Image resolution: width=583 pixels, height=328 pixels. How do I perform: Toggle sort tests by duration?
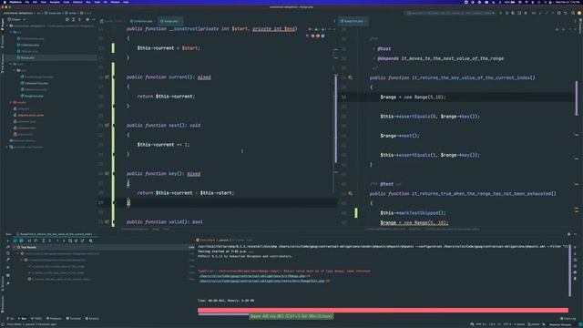click(36, 241)
